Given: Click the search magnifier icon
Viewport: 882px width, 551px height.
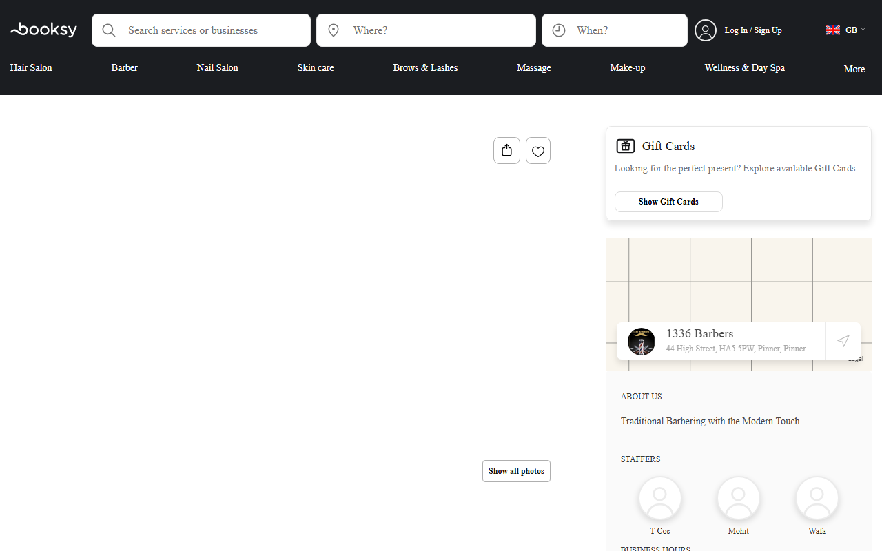Looking at the screenshot, I should (x=109, y=30).
